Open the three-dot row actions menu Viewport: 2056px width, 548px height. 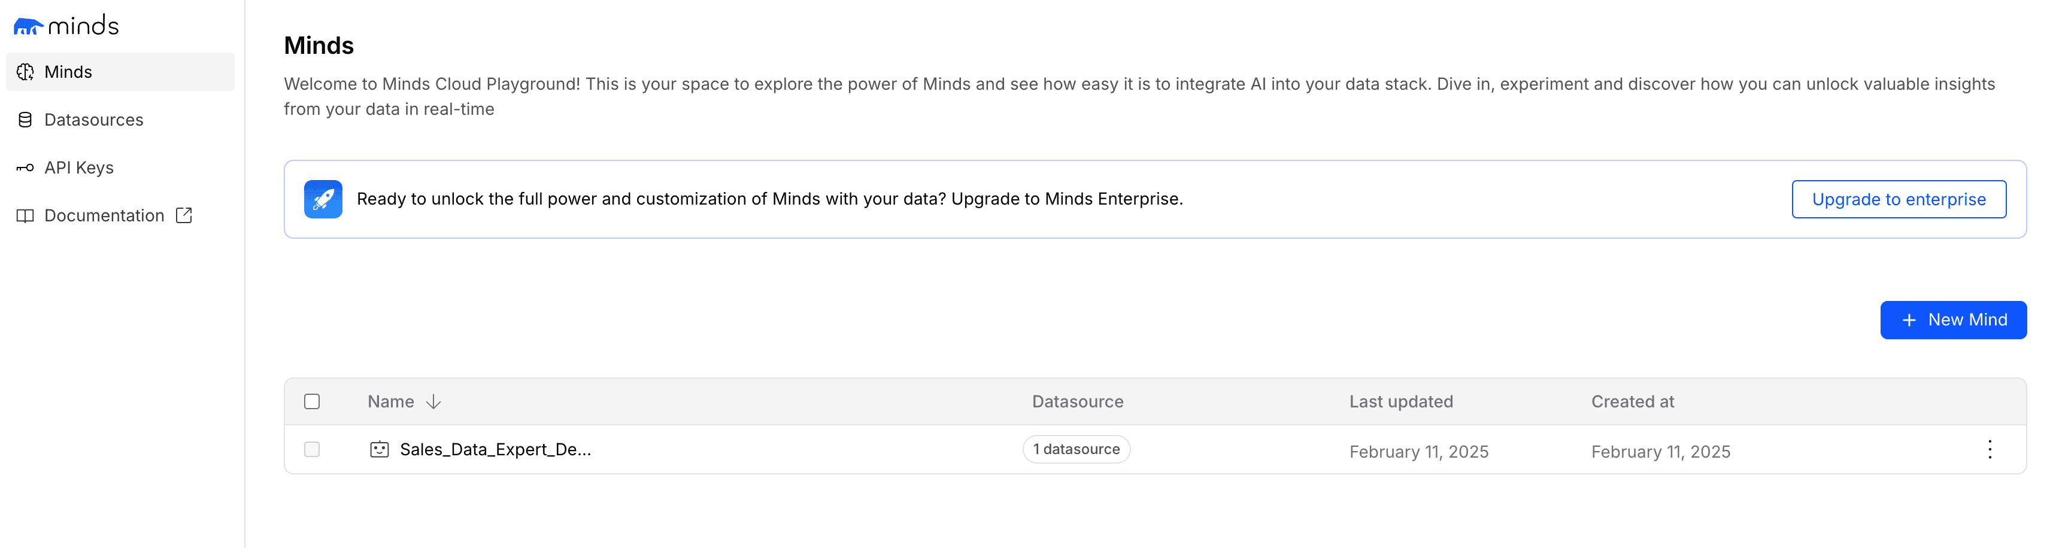tap(1990, 450)
